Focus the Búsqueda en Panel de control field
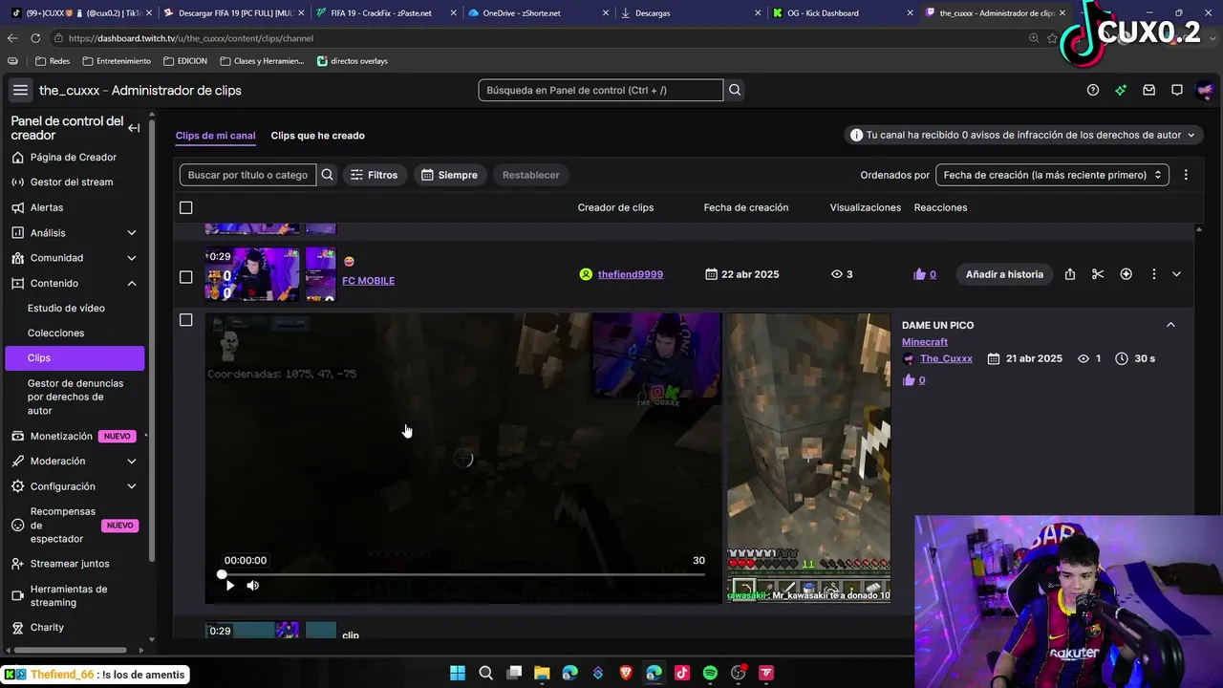The width and height of the screenshot is (1223, 688). pyautogui.click(x=601, y=90)
